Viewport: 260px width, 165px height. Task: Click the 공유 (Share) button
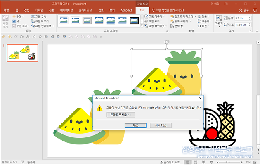point(244,10)
